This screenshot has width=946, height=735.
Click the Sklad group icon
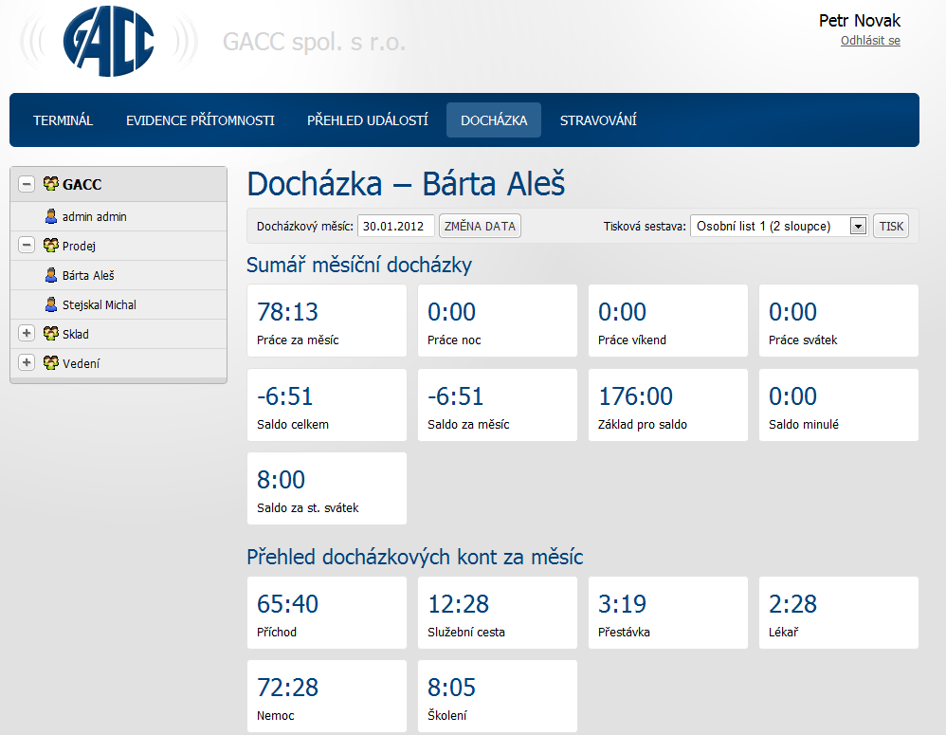50,333
